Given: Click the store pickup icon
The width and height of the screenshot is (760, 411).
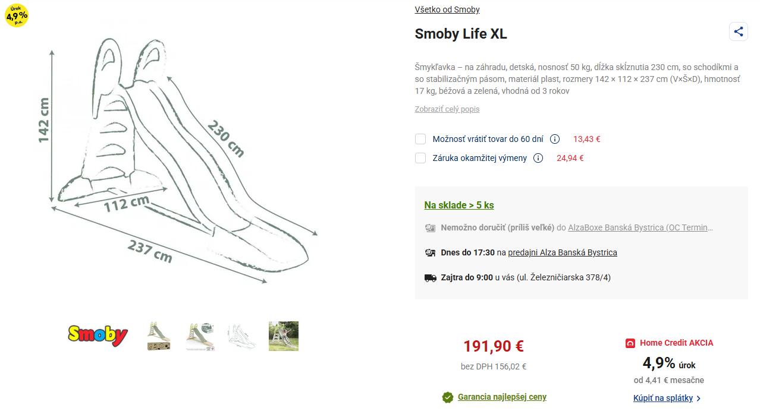Looking at the screenshot, I should coord(430,252).
